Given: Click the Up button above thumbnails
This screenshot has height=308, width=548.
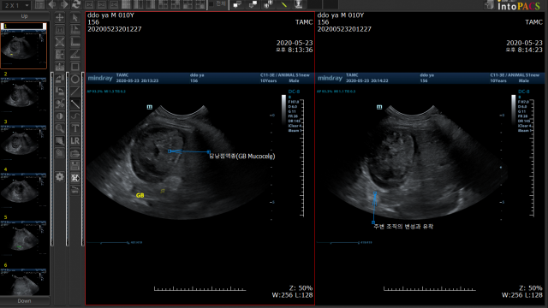Looking at the screenshot, I should pyautogui.click(x=24, y=16).
